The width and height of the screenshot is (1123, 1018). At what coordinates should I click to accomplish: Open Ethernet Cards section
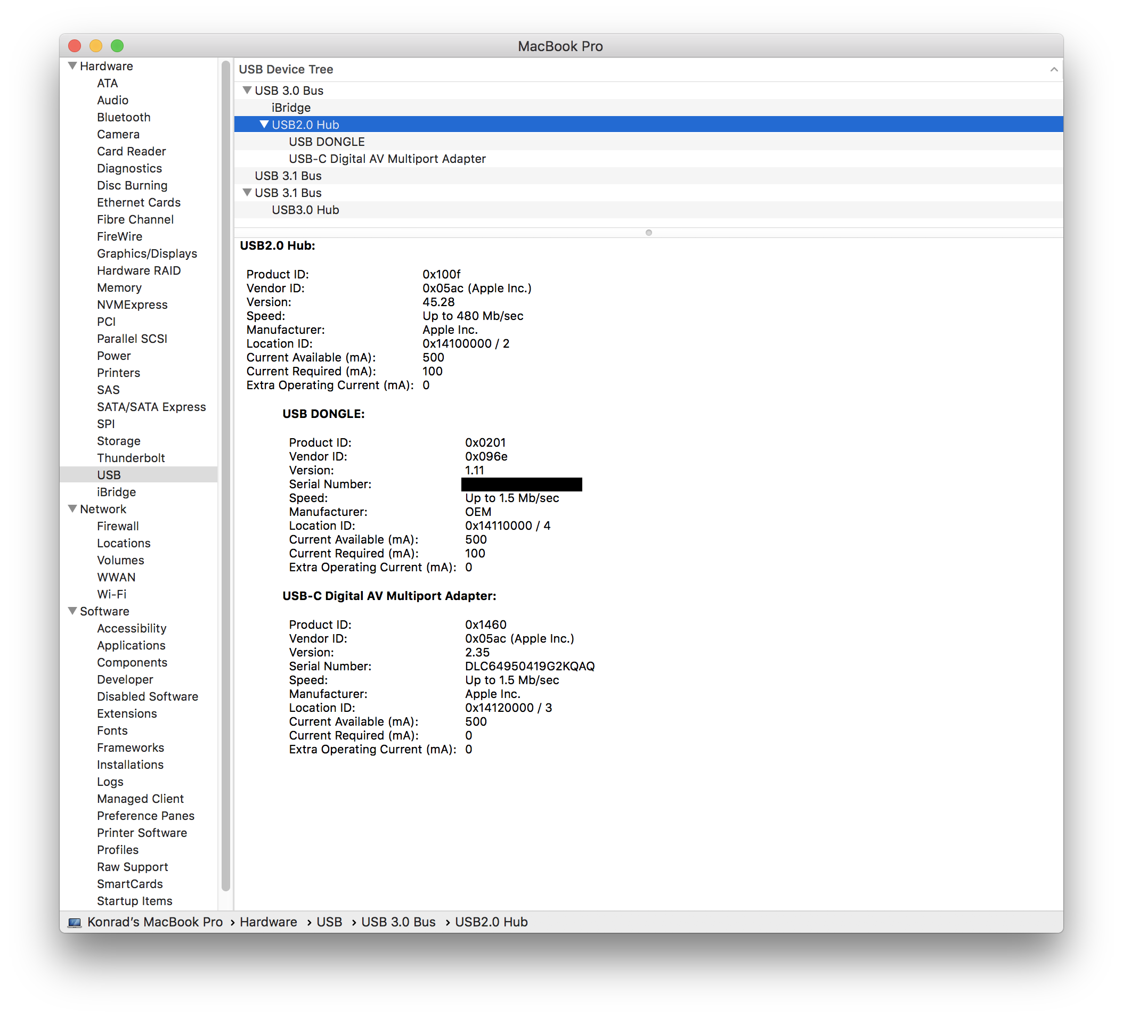point(139,203)
